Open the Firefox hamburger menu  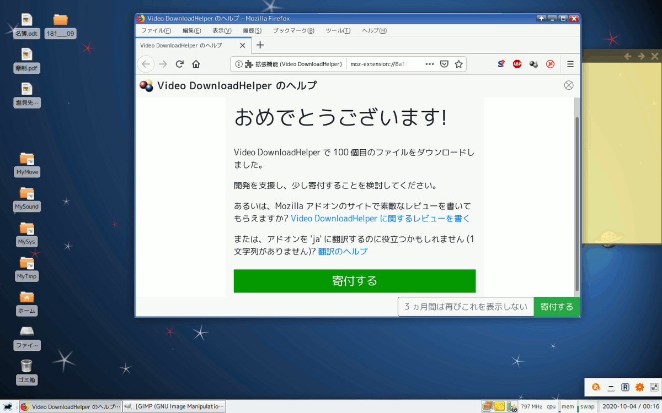coord(570,64)
